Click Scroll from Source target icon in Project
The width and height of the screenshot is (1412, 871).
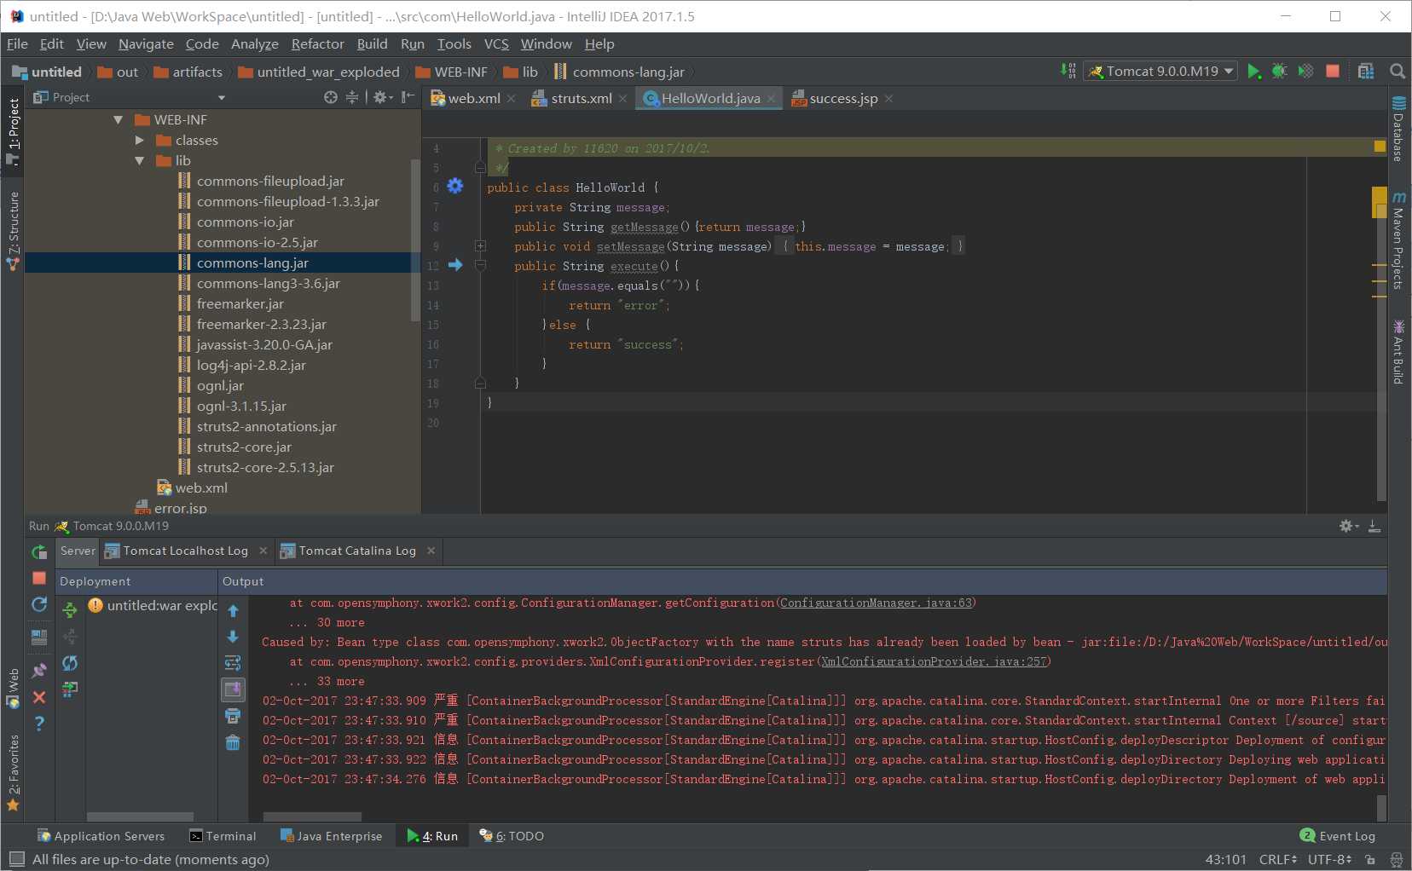[x=331, y=97]
